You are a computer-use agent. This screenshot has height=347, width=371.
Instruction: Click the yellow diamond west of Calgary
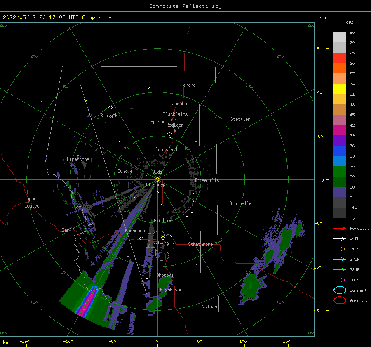coord(141,238)
